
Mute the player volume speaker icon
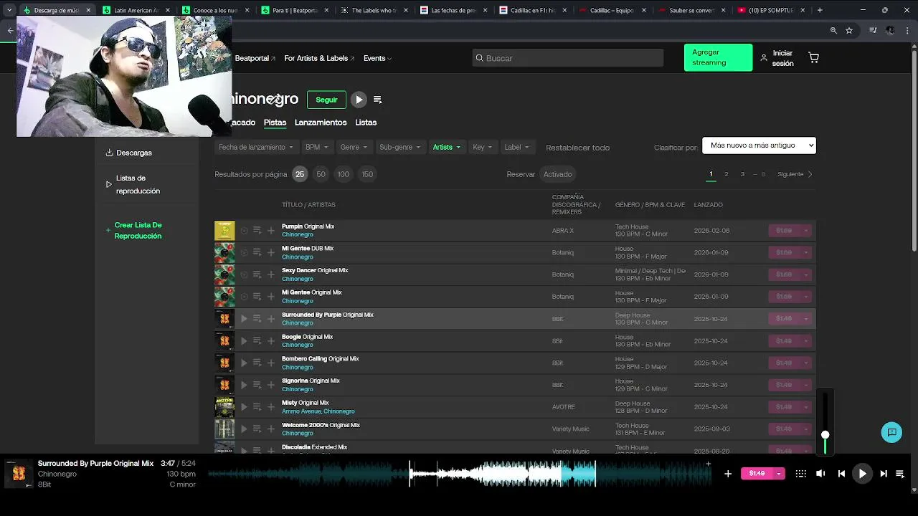click(820, 474)
